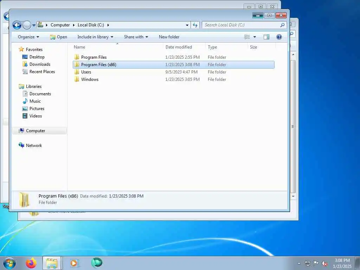Open Recent Places in Favorites
The height and width of the screenshot is (270, 360).
[x=42, y=72]
